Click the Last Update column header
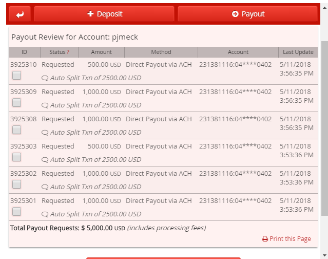 298,52
